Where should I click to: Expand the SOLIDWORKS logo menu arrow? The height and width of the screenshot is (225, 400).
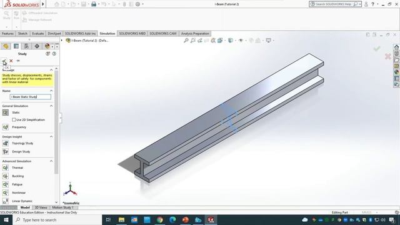pos(43,4)
